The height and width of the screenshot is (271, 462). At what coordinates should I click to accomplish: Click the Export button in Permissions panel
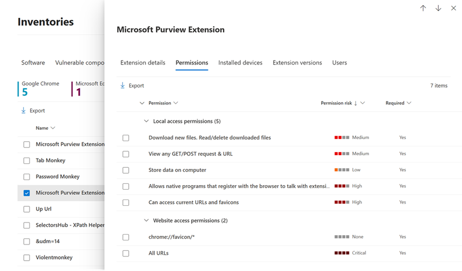[x=132, y=86]
